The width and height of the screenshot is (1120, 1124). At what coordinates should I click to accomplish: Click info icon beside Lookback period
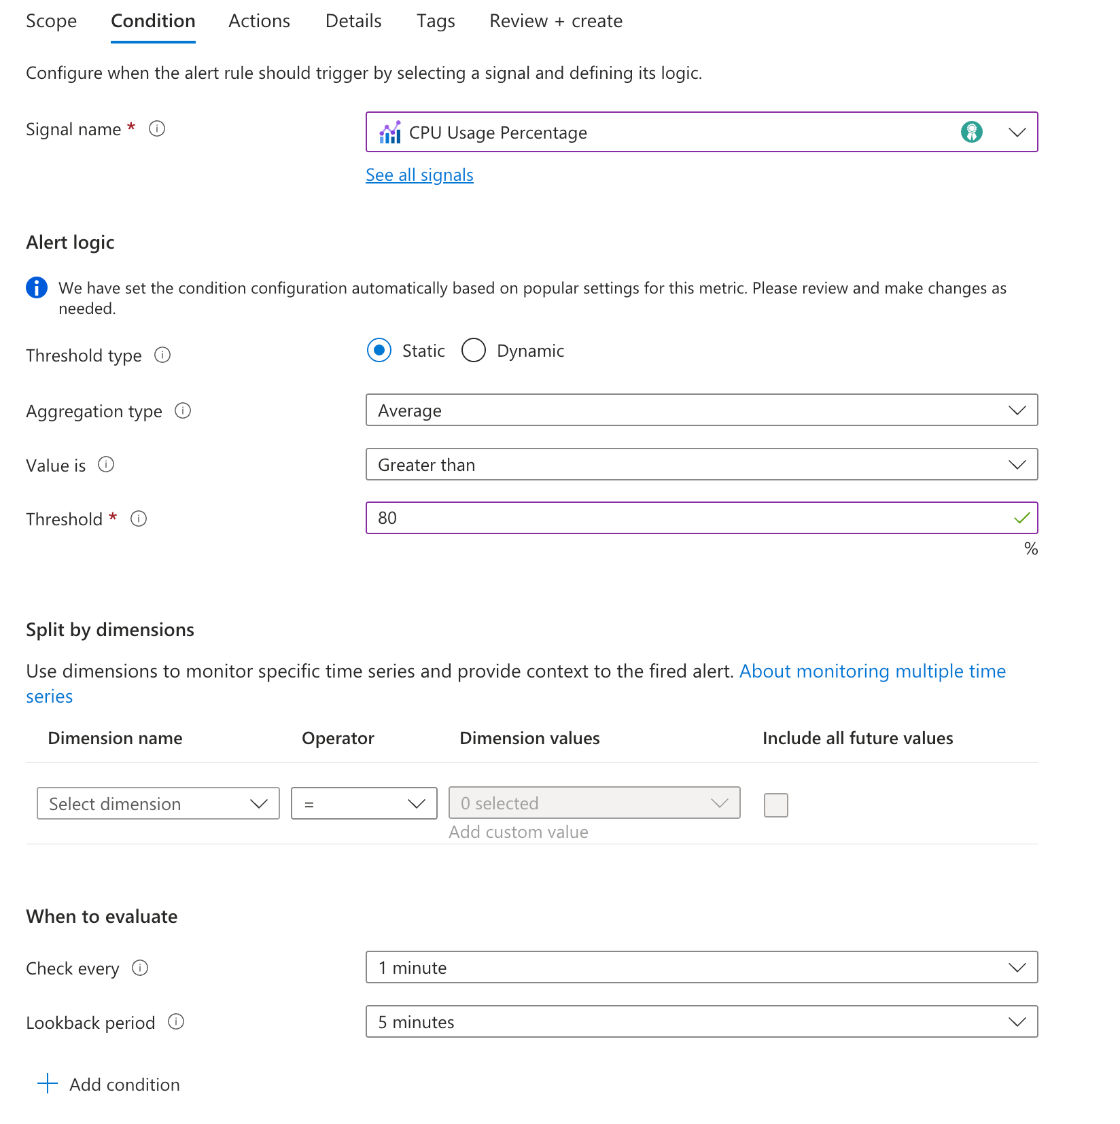pyautogui.click(x=176, y=1022)
